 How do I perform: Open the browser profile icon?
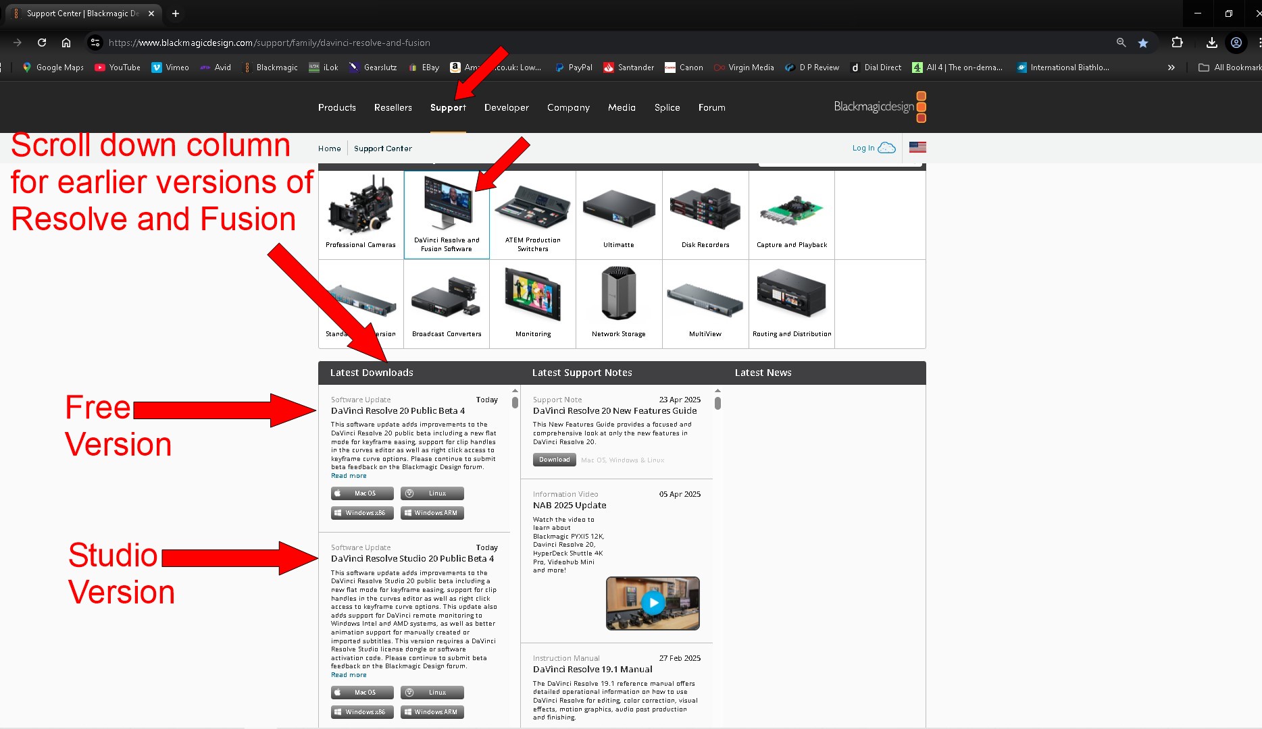click(x=1236, y=43)
